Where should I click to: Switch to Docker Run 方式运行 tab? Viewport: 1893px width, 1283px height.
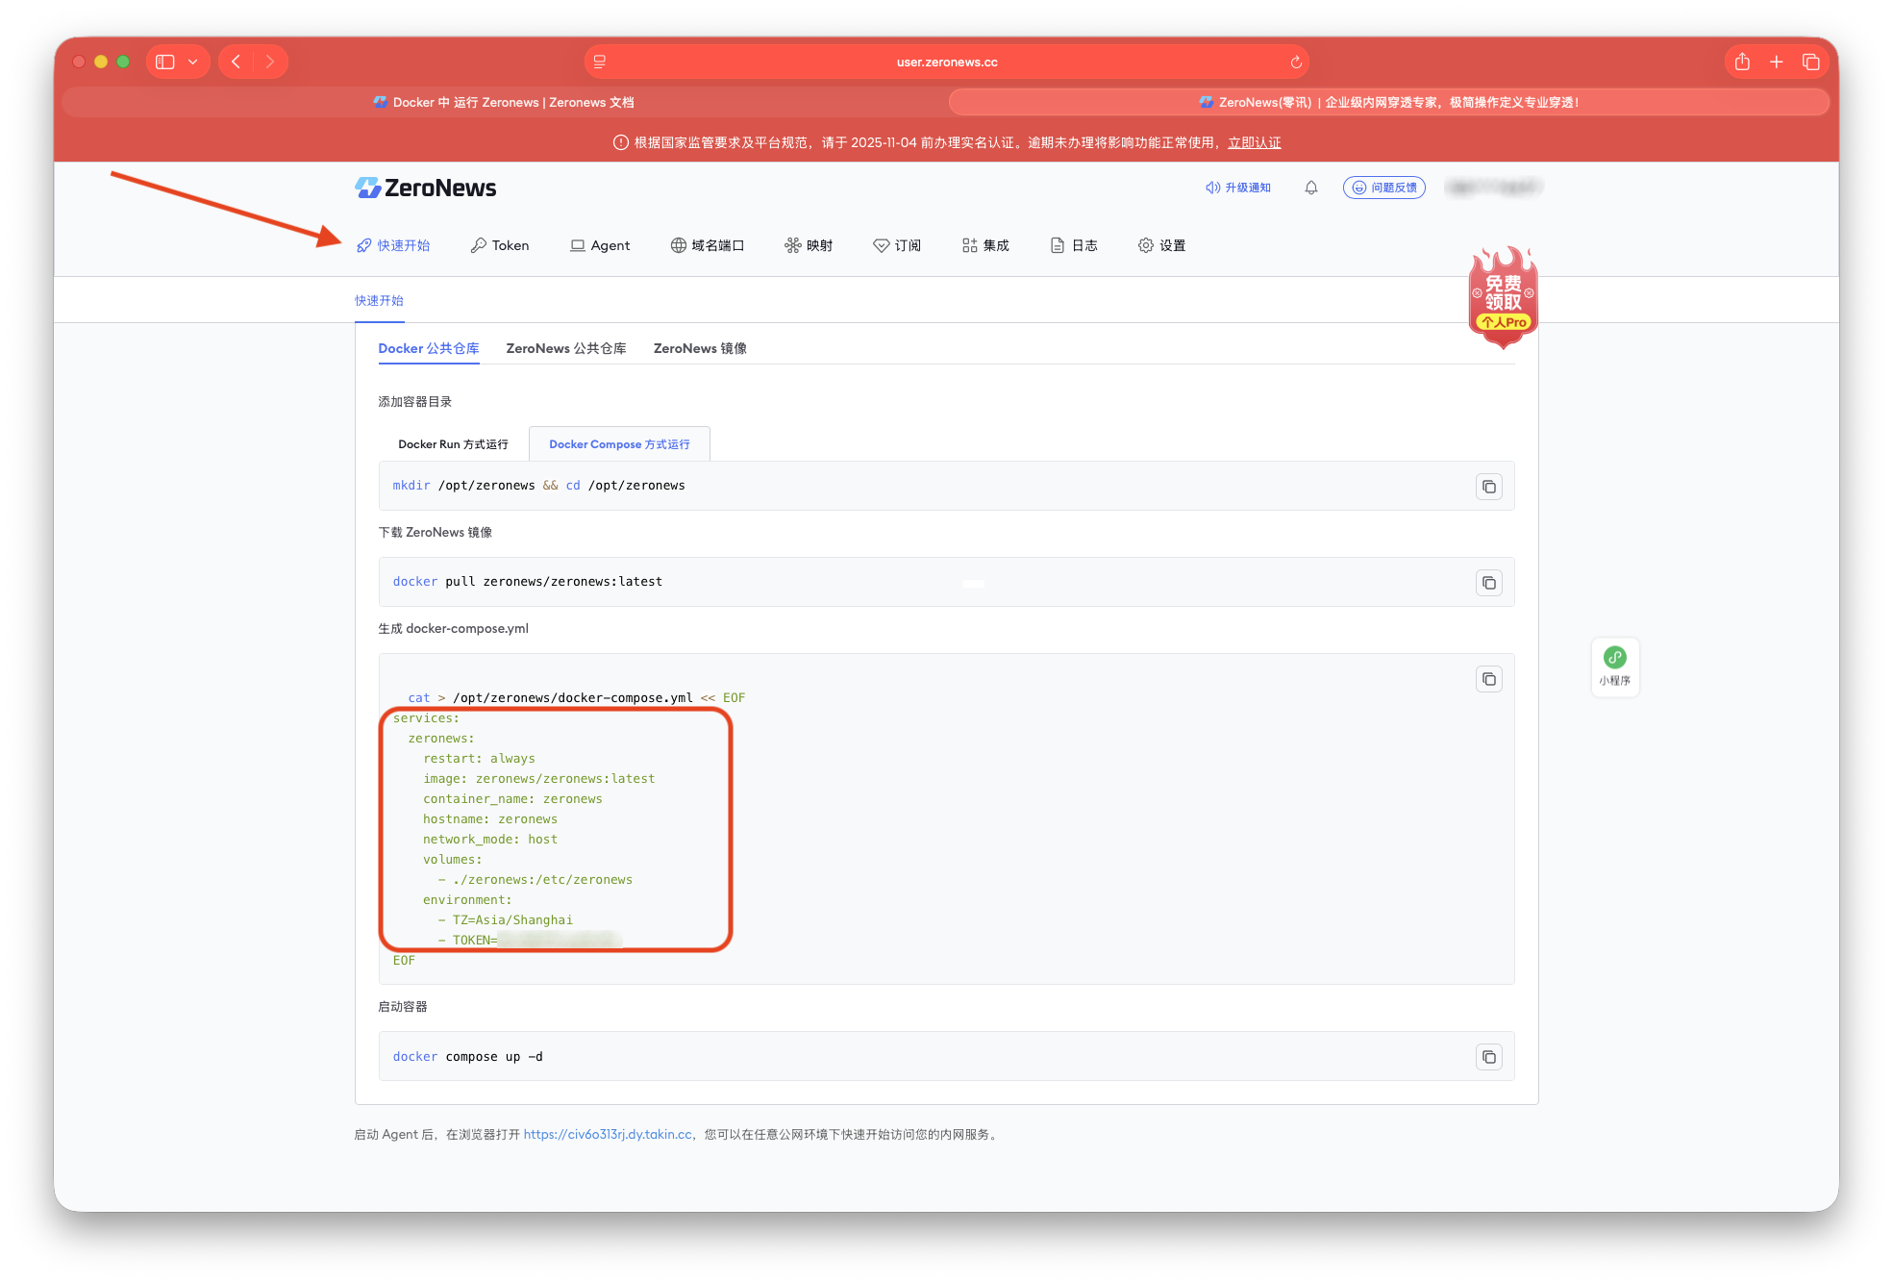click(x=453, y=444)
